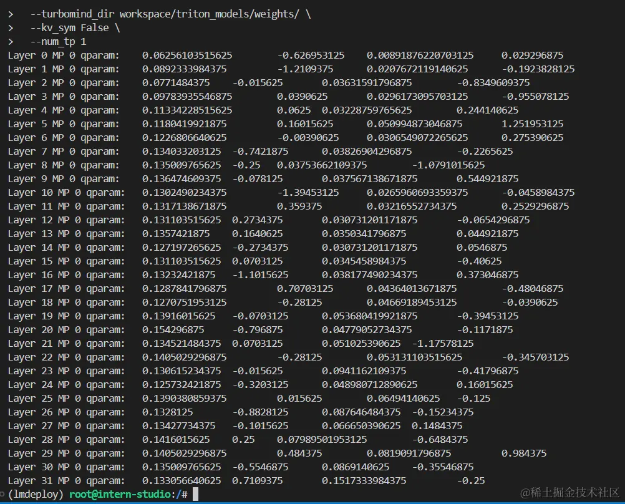Click value 0.154296875 in the Layer 20 row
Viewport: 625px width, 504px height.
(173, 330)
